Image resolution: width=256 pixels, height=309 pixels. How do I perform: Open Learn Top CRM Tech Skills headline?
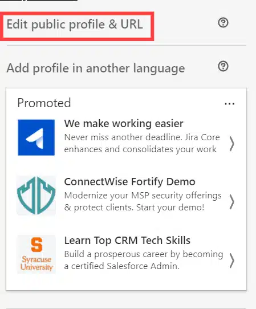point(127,241)
